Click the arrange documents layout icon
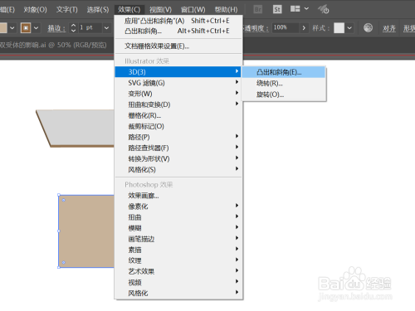Image resolution: width=415 pixels, height=311 pixels. (x=295, y=9)
